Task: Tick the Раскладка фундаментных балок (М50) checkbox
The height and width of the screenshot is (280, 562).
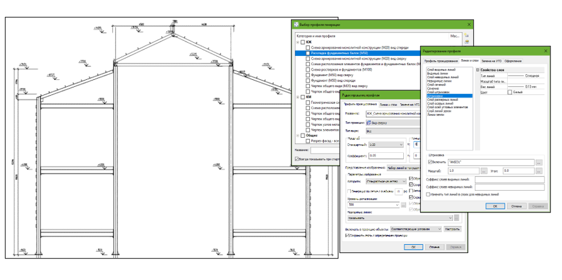Action: click(308, 53)
